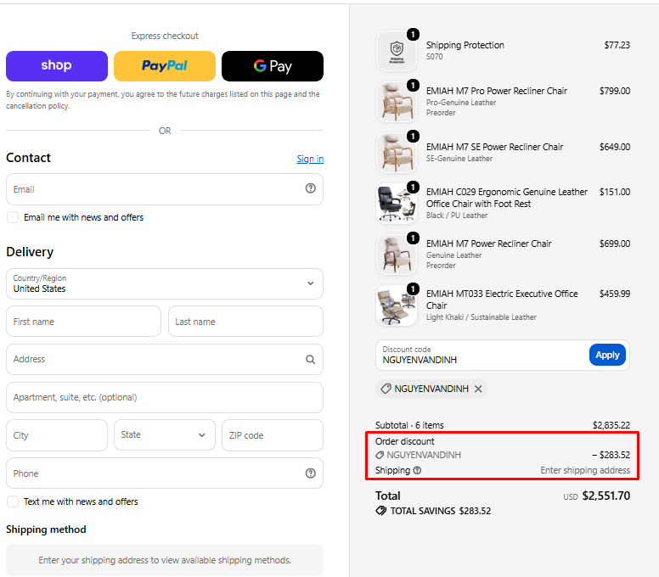The image size is (659, 577).
Task: Click the – $283.52 order discount amount
Action: (611, 455)
